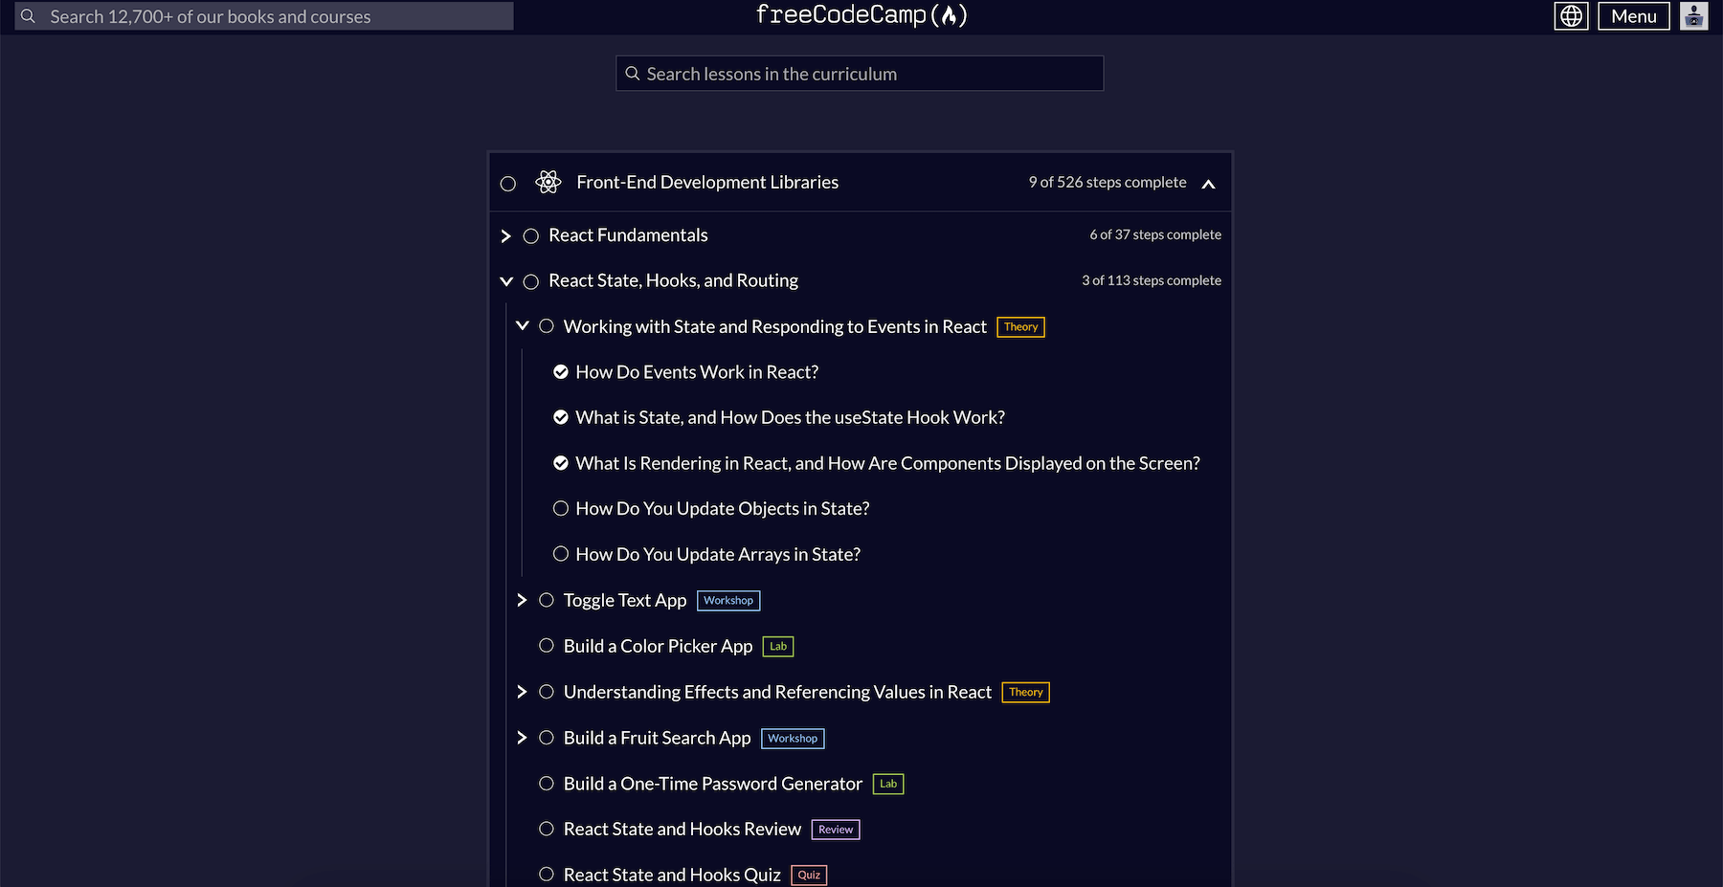Open Build a Color Picker App lab

[x=659, y=646]
